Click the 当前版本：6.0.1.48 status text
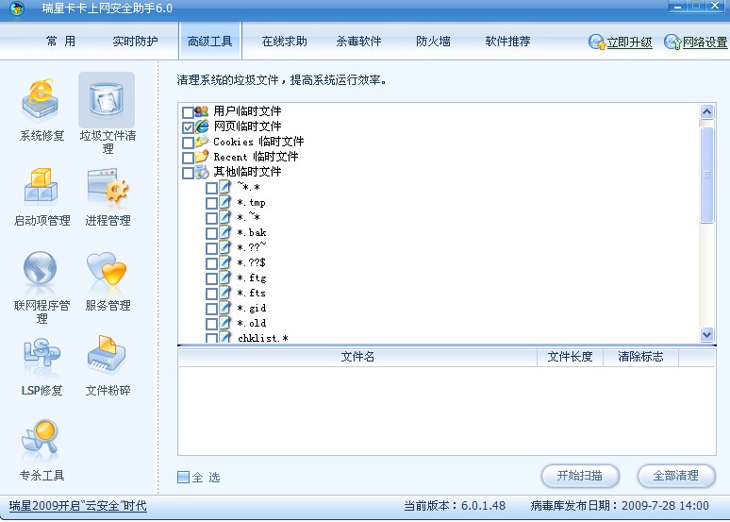The width and height of the screenshot is (730, 522). (455, 506)
